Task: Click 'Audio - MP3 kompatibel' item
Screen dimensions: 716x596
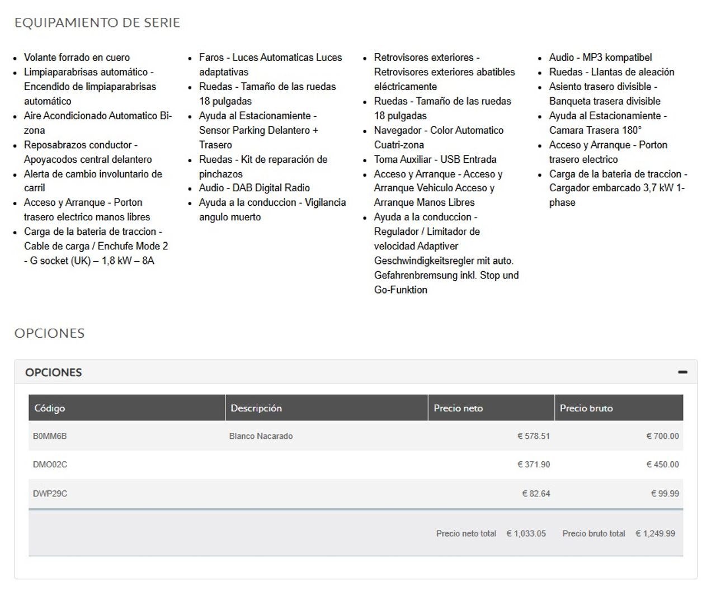Action: pyautogui.click(x=600, y=58)
